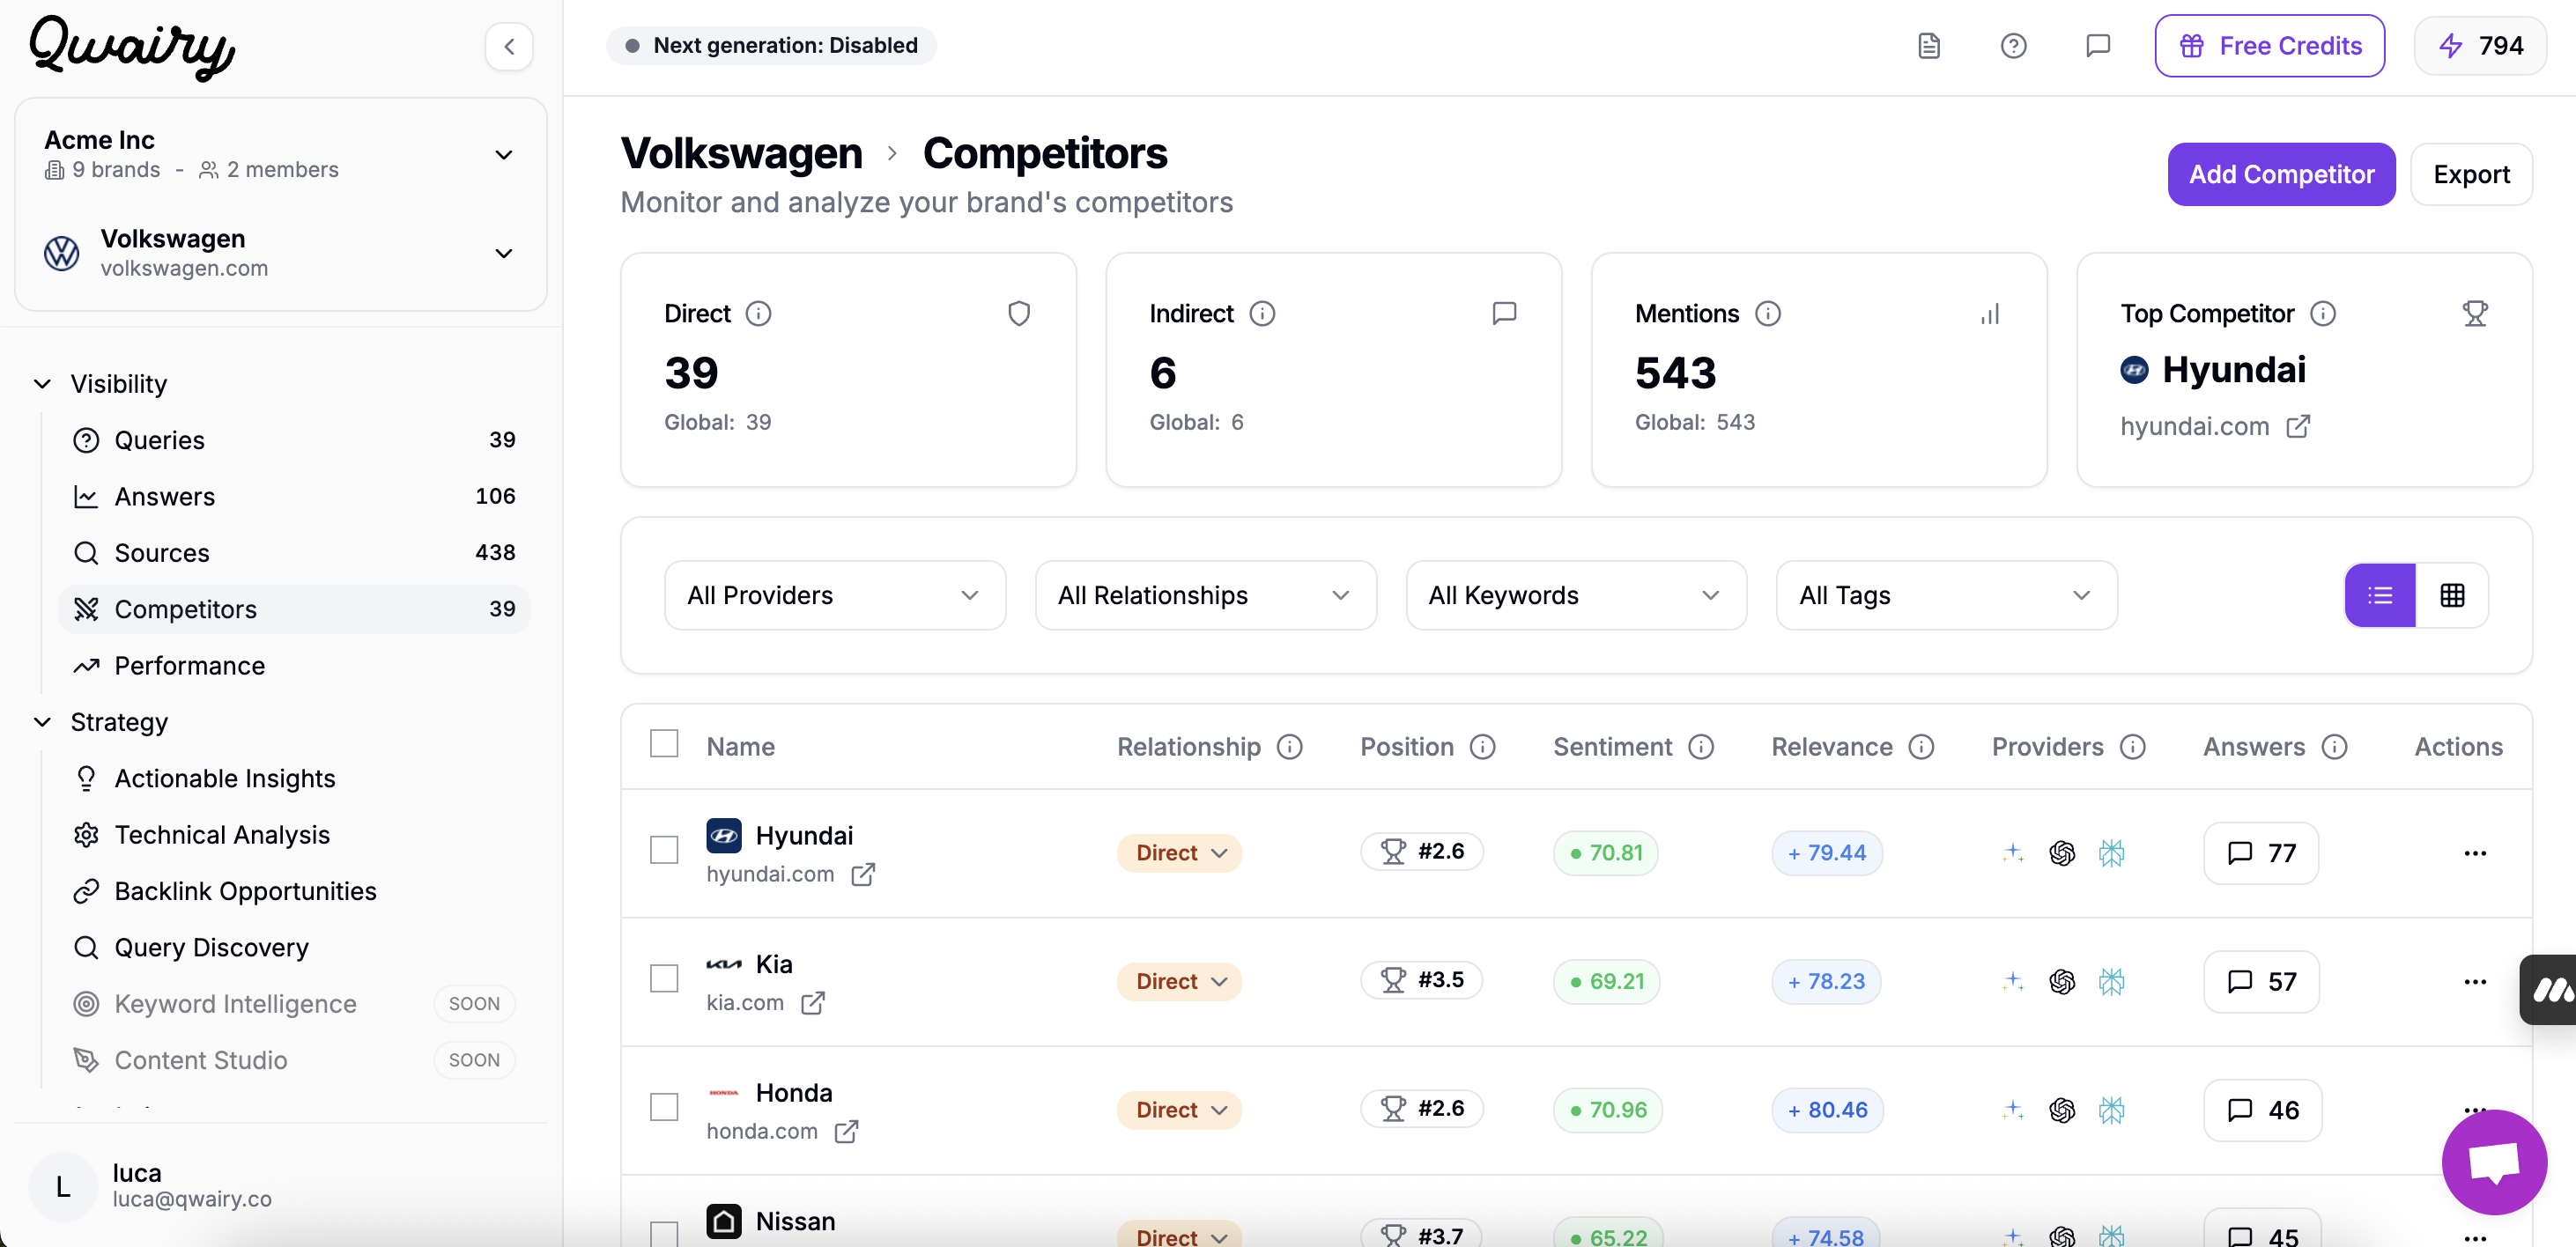
Task: Show info tooltip for Direct card
Action: tap(759, 314)
